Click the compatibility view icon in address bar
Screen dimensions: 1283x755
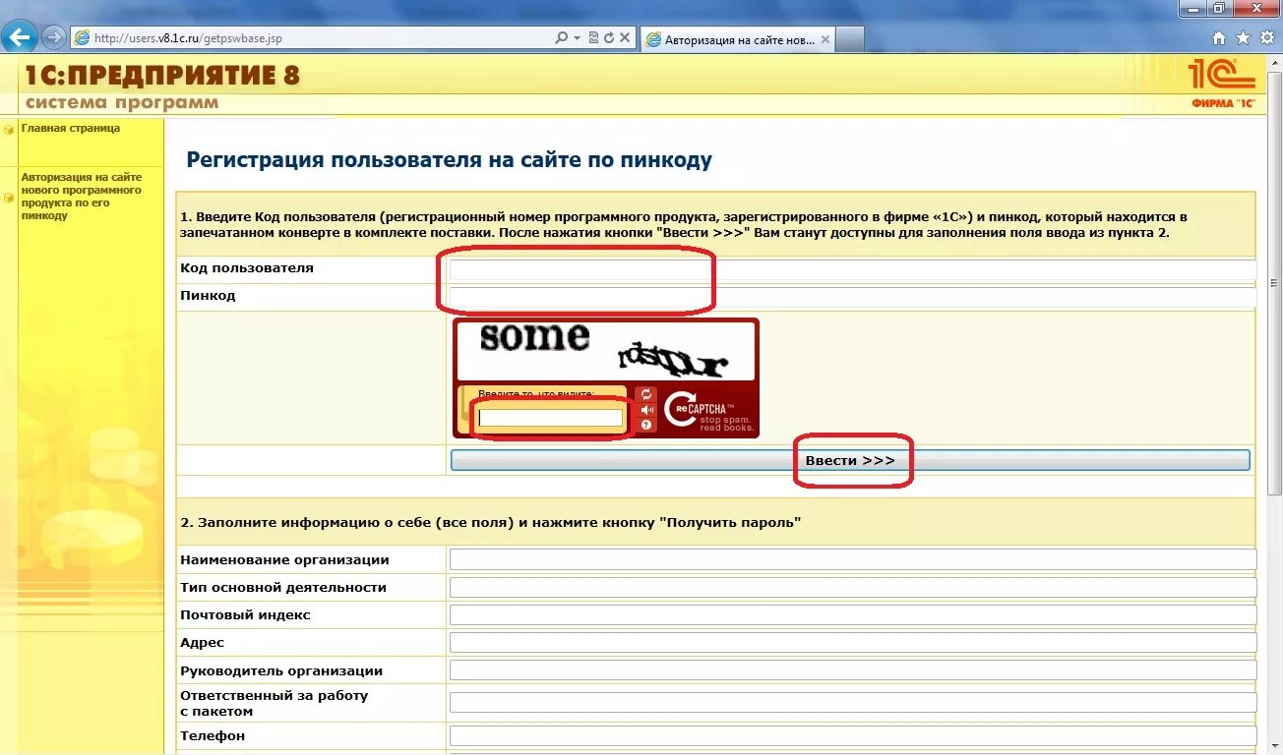pos(593,38)
